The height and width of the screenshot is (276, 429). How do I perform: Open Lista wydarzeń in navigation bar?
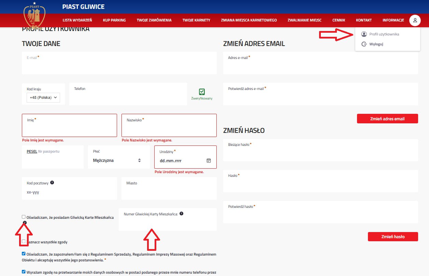pos(77,20)
